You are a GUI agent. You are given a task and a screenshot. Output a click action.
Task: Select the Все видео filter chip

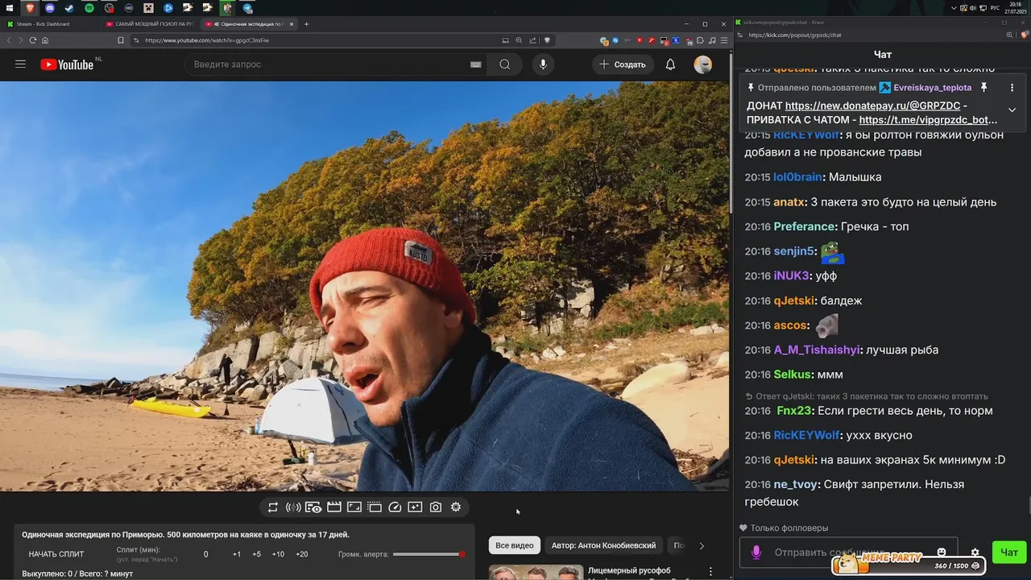[515, 545]
